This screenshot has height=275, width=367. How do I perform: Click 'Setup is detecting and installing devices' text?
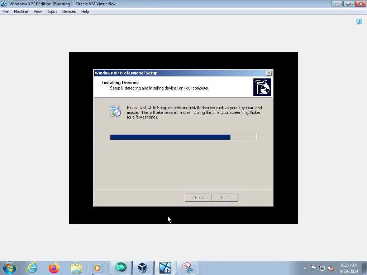pyautogui.click(x=159, y=88)
